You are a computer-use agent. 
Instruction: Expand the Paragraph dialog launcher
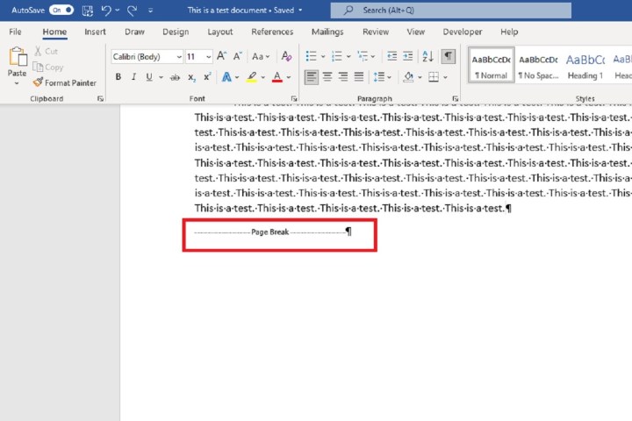pyautogui.click(x=456, y=99)
